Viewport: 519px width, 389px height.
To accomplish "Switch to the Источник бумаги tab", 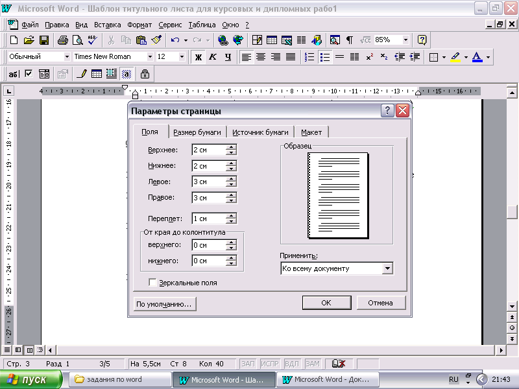I will [260, 132].
